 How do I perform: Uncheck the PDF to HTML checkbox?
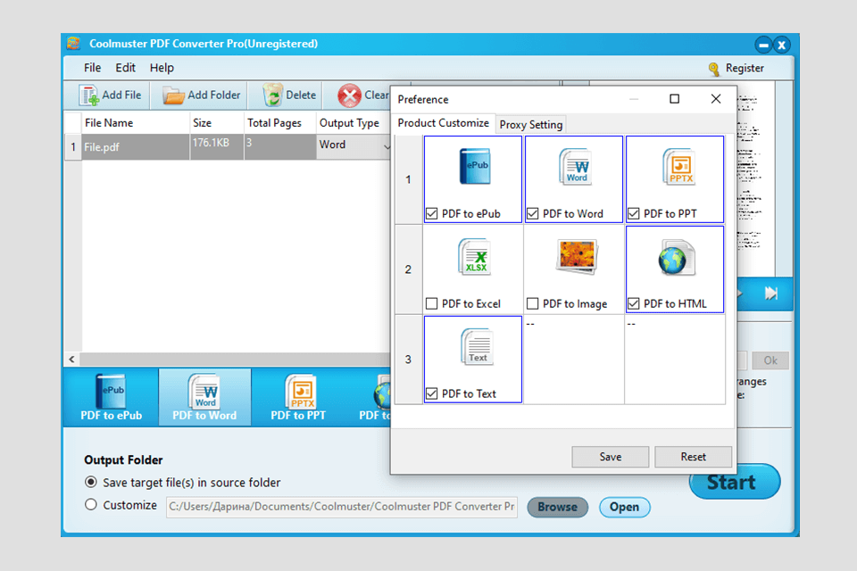point(634,303)
